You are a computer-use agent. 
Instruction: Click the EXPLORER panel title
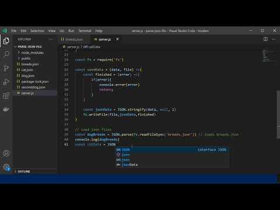click(x=24, y=39)
